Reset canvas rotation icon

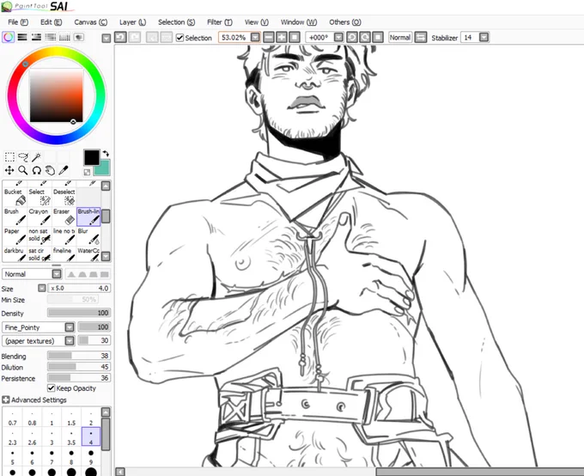pos(378,37)
